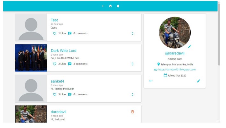Open the @daredavil profile handle
Image resolution: width=226 pixels, height=128 pixels.
tap(175, 53)
